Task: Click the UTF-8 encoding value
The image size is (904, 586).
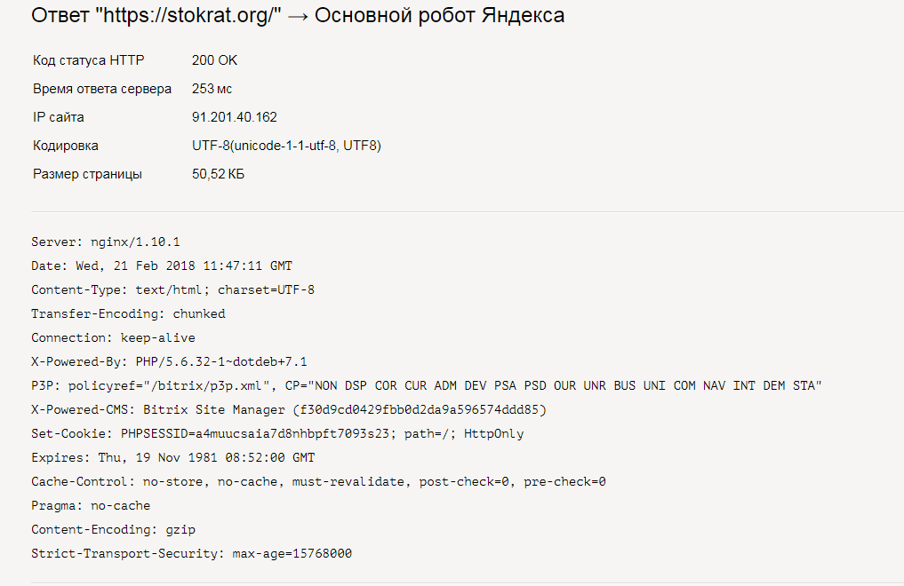Action: pyautogui.click(x=286, y=146)
